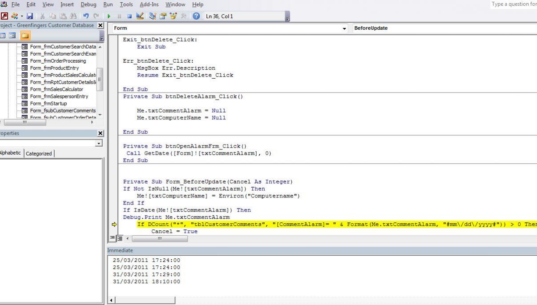Switch to the Categorized properties tab

38,153
